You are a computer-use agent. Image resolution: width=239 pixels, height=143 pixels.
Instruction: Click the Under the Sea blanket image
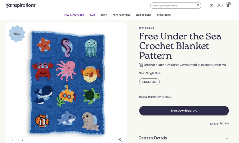67,82
